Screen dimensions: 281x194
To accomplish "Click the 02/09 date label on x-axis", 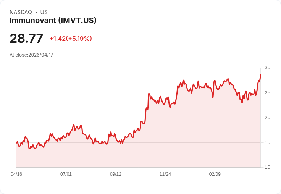I will 215,174.
